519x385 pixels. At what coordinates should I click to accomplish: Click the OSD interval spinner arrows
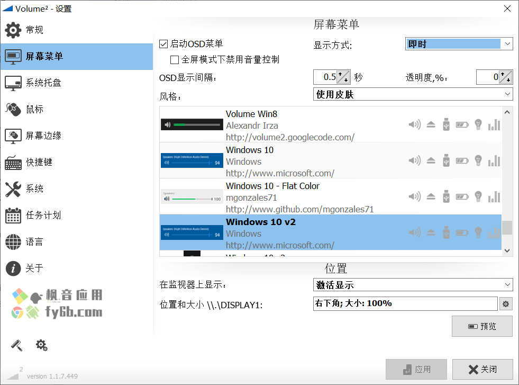343,77
